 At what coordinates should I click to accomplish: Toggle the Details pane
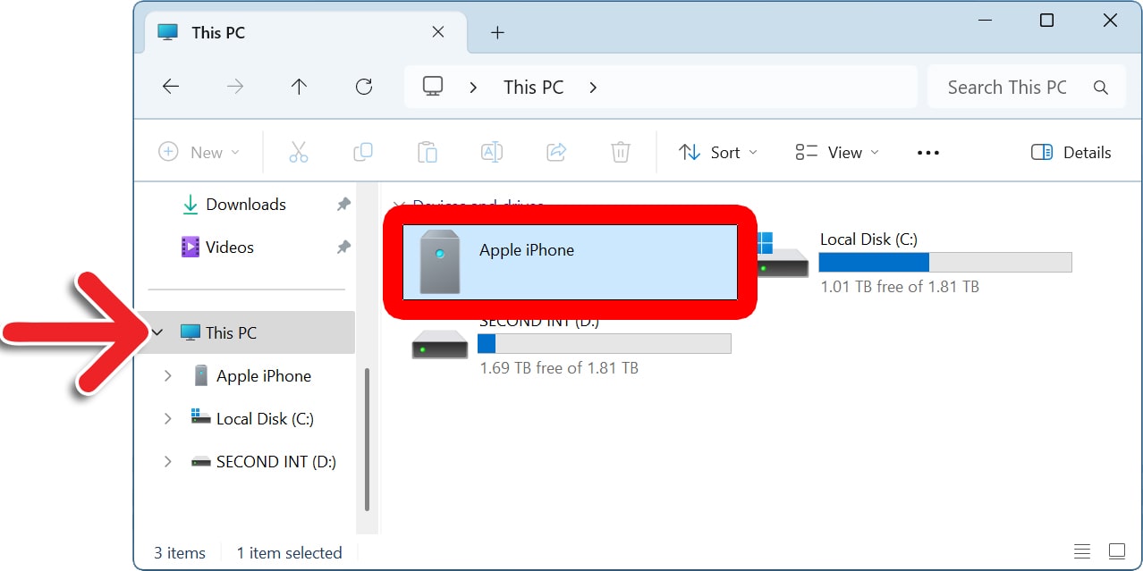click(1071, 153)
